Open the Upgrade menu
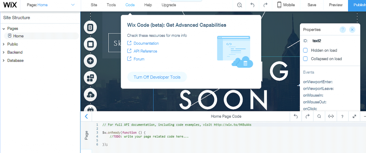The width and height of the screenshot is (366, 153). pyautogui.click(x=169, y=5)
